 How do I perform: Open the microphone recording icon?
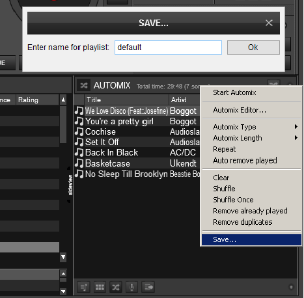pyautogui.click(x=132, y=288)
